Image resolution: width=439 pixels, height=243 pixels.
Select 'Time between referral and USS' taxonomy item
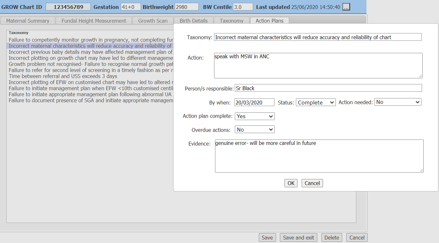coord(63,76)
